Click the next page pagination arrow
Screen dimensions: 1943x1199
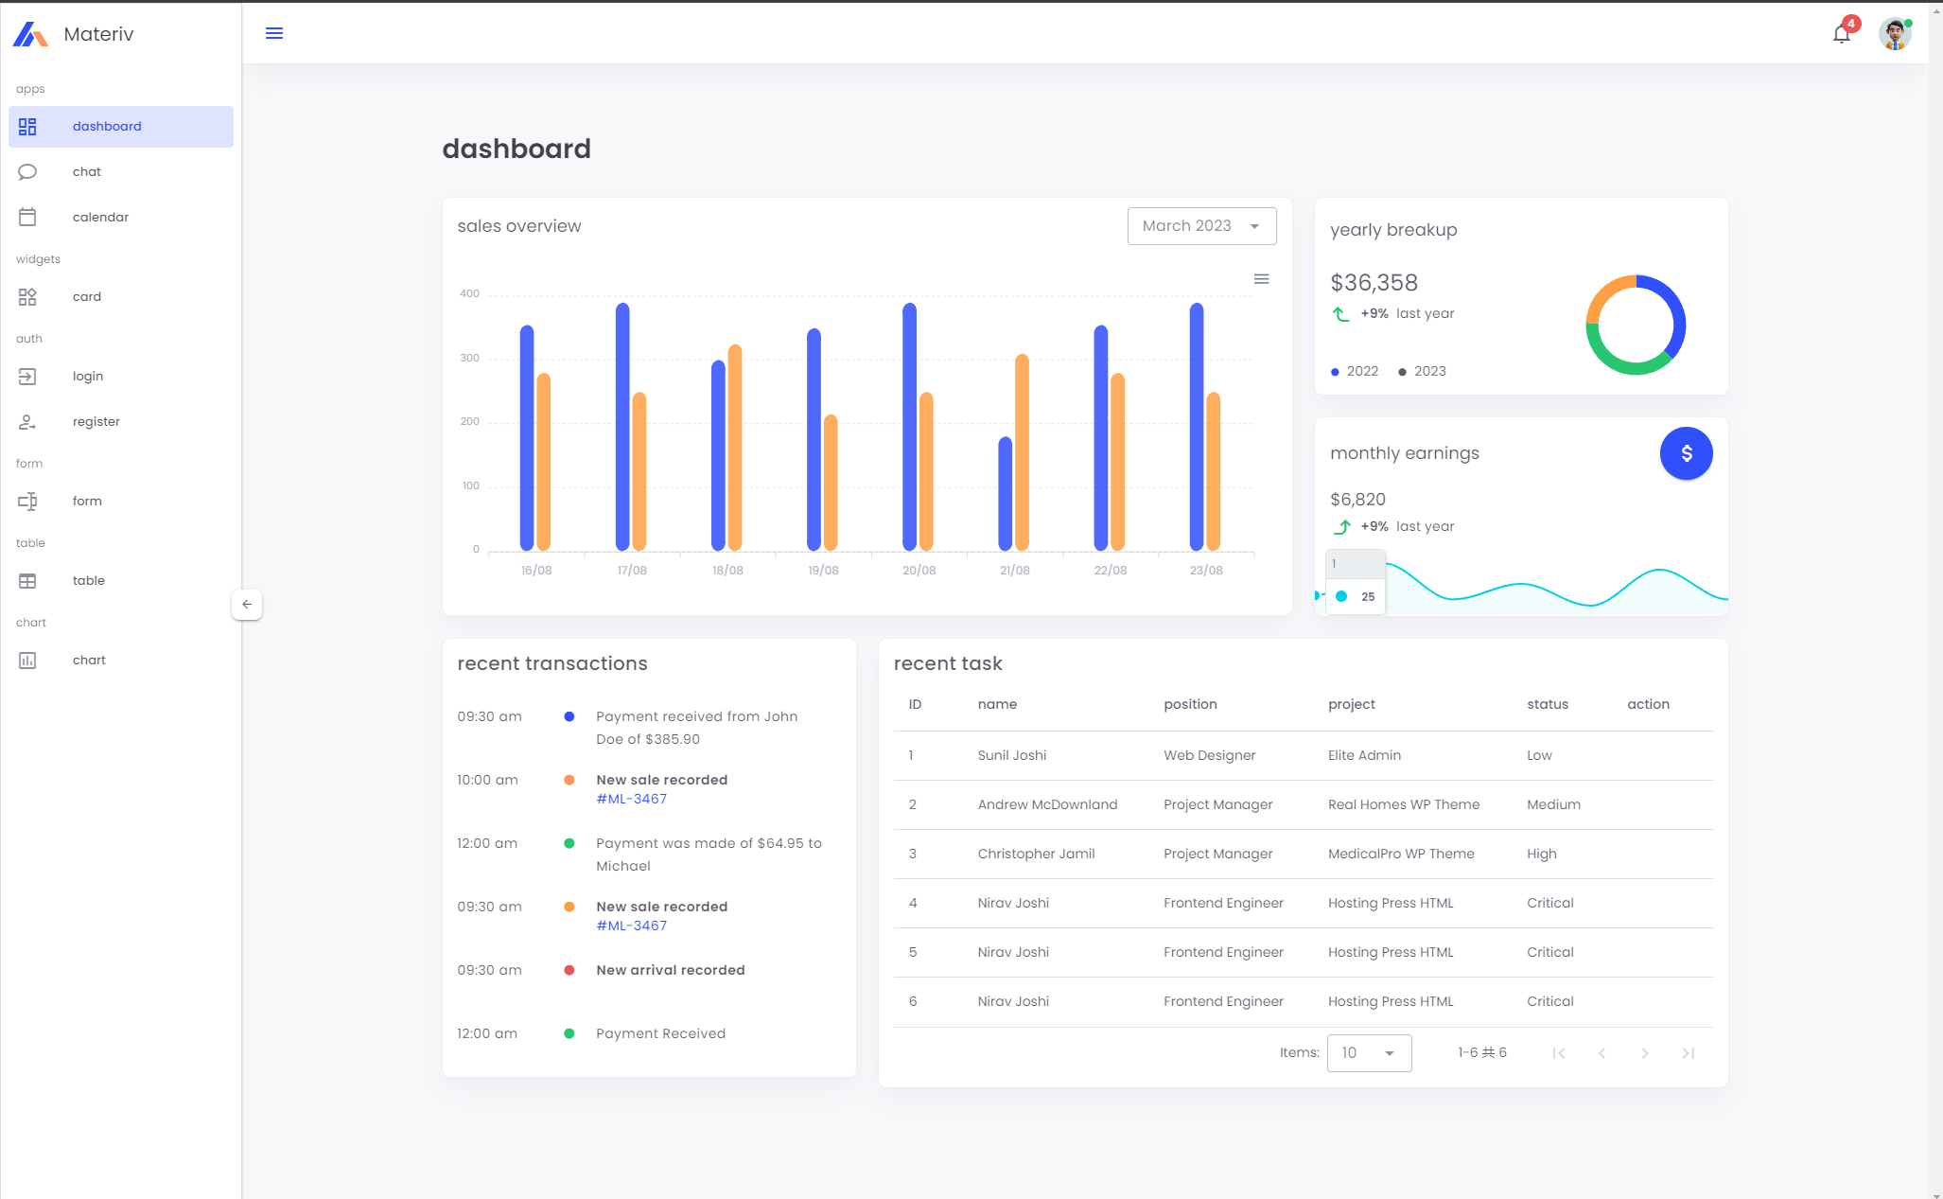(1645, 1053)
